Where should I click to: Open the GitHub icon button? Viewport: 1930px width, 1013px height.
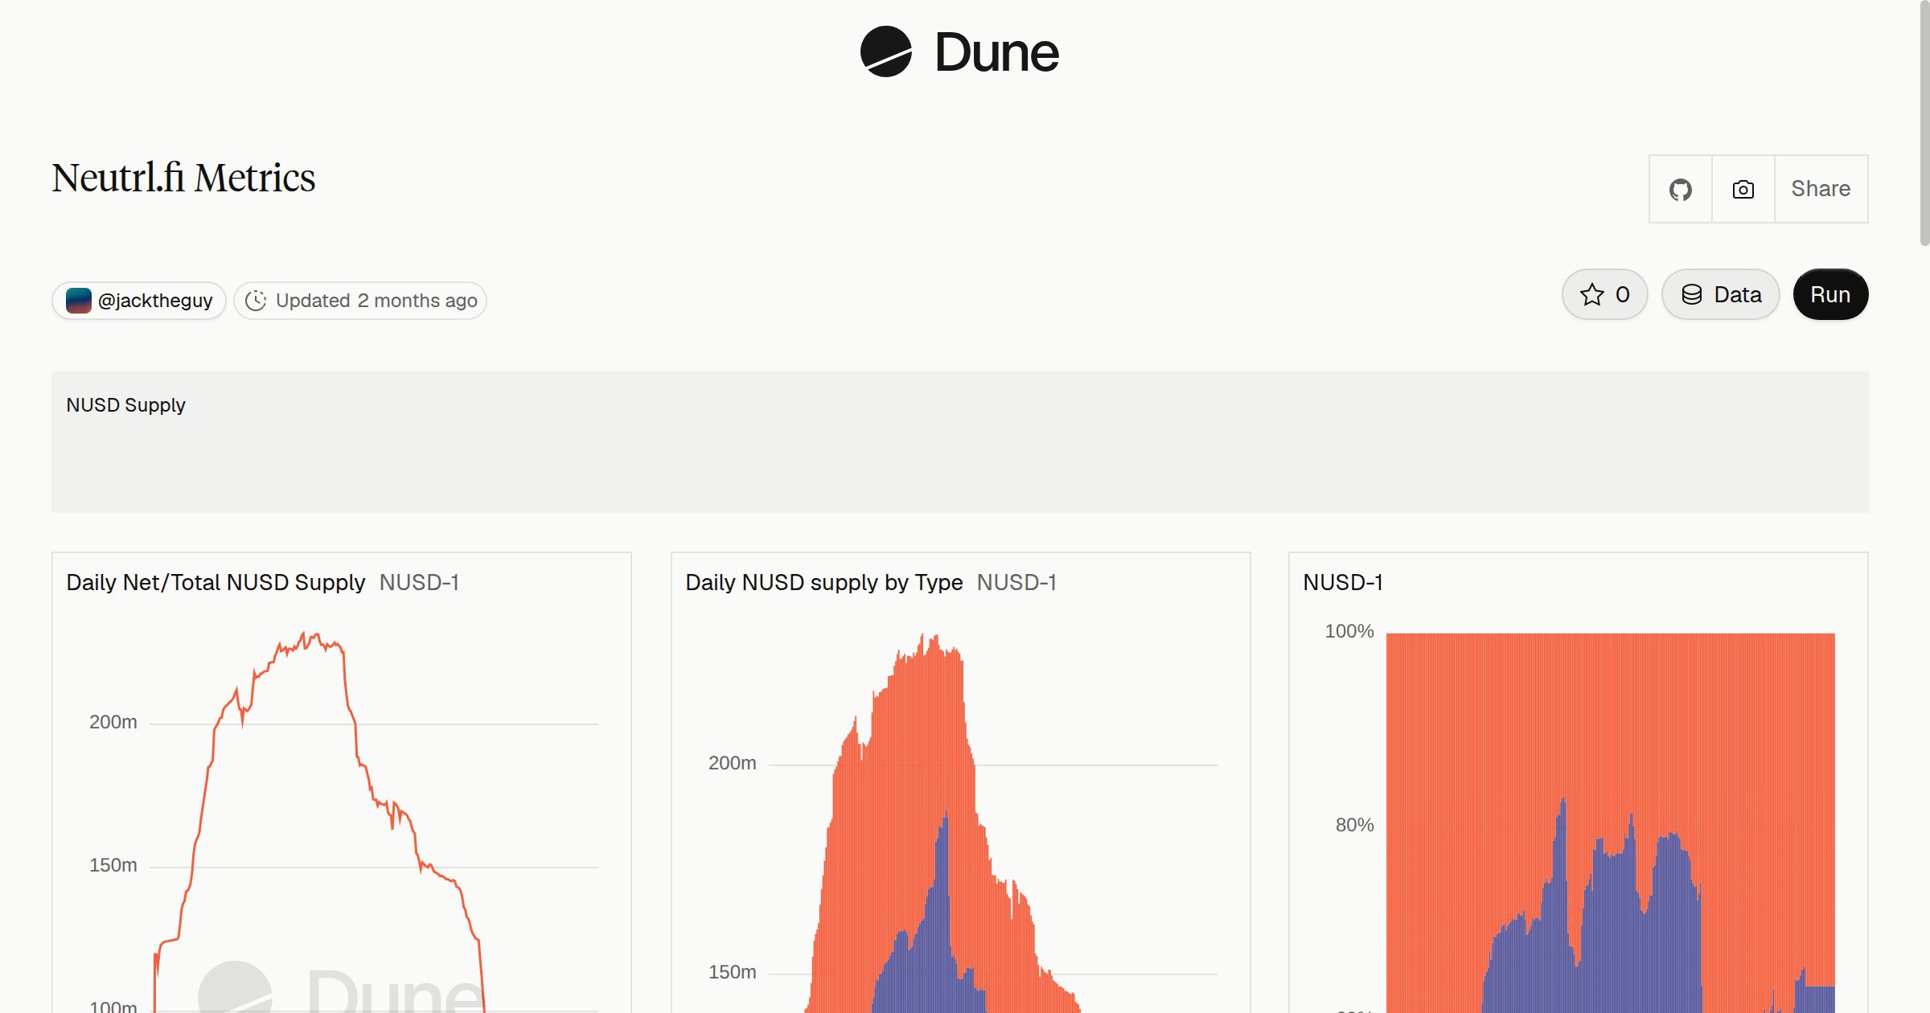tap(1680, 189)
